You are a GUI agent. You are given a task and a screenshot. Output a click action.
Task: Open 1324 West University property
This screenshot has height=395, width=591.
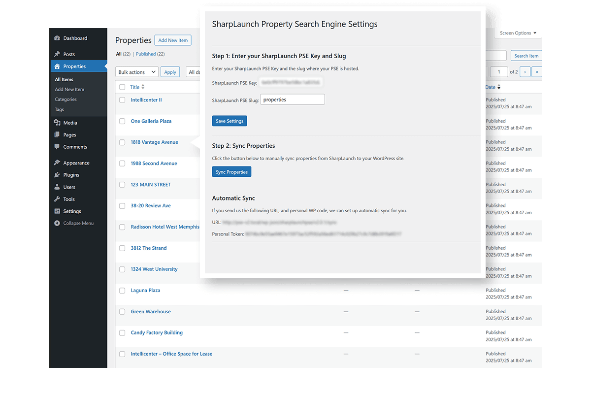(x=154, y=269)
